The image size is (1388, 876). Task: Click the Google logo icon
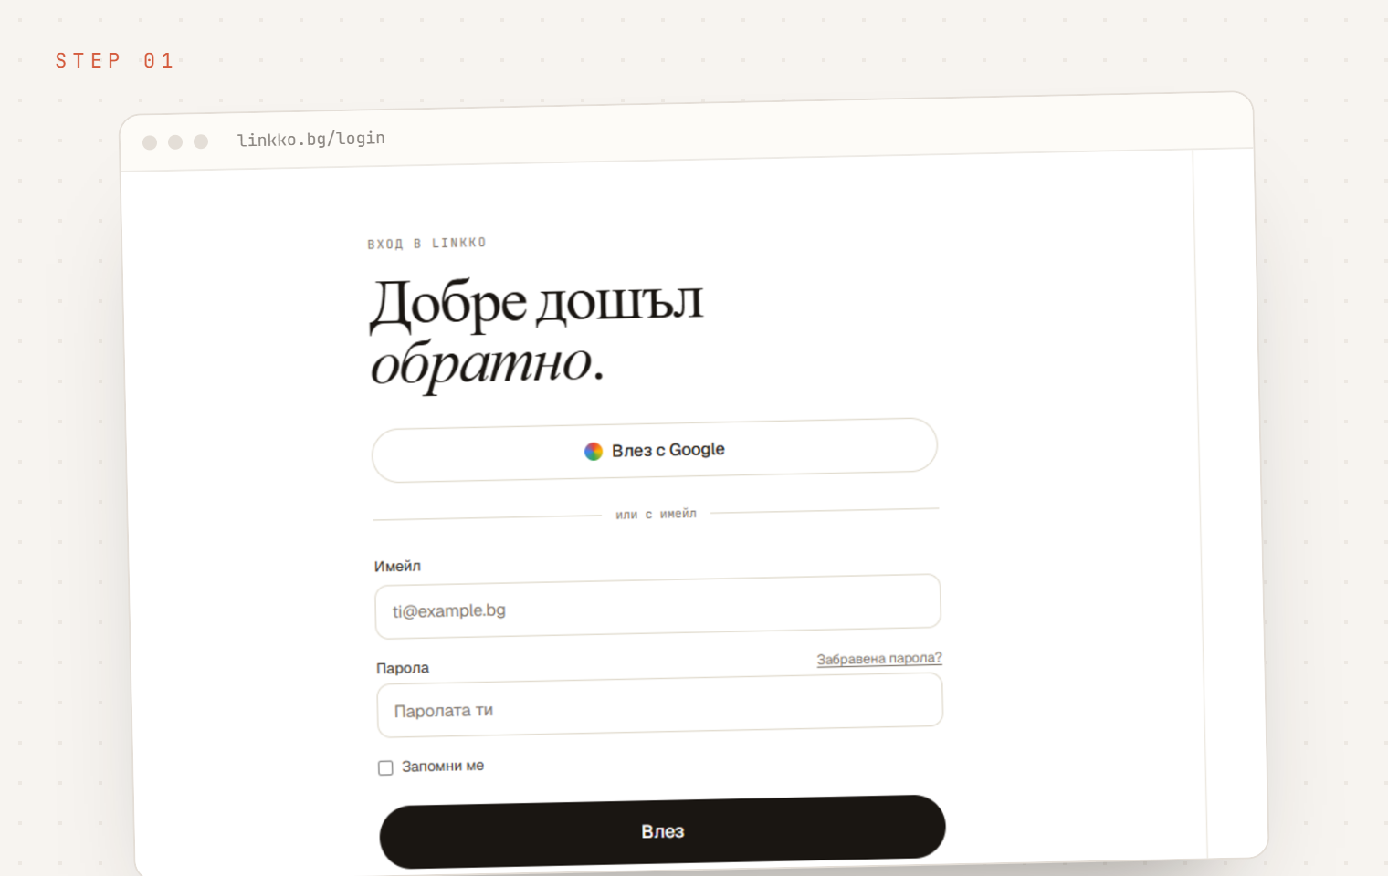click(x=594, y=451)
